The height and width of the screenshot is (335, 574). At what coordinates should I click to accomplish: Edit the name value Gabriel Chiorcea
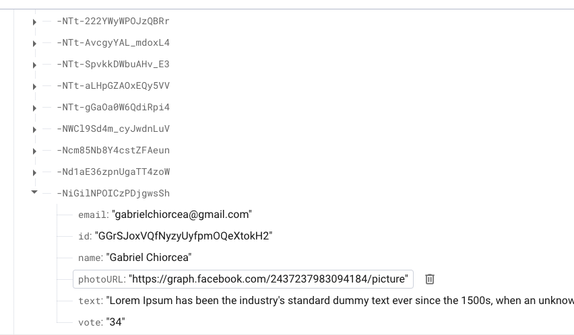pyautogui.click(x=149, y=258)
